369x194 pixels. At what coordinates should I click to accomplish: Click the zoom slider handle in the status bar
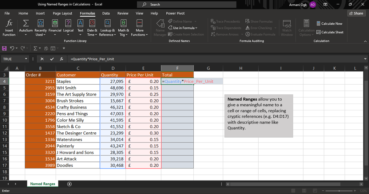(339, 191)
